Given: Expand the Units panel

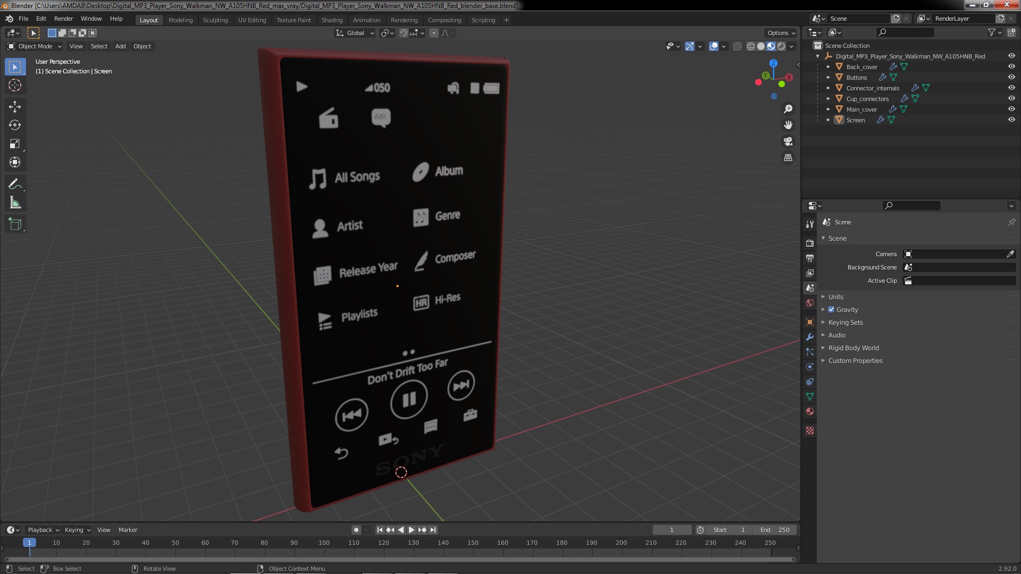Looking at the screenshot, I should (x=835, y=297).
